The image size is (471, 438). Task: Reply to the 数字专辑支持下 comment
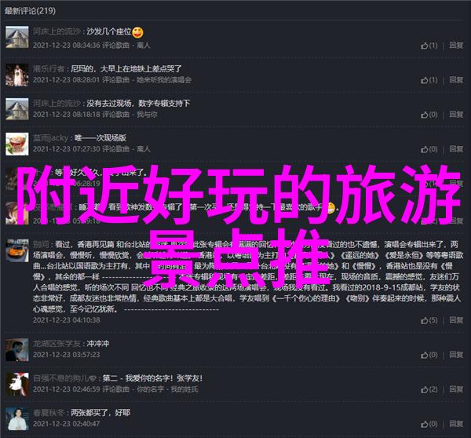click(456, 115)
